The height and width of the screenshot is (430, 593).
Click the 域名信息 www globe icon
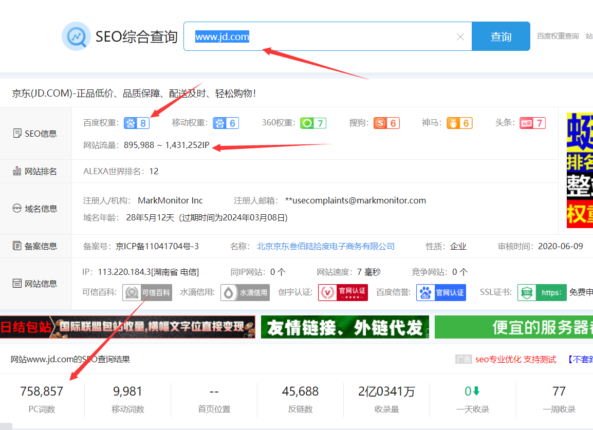(x=17, y=209)
